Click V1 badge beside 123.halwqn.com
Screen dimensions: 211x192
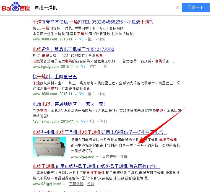click(x=83, y=121)
